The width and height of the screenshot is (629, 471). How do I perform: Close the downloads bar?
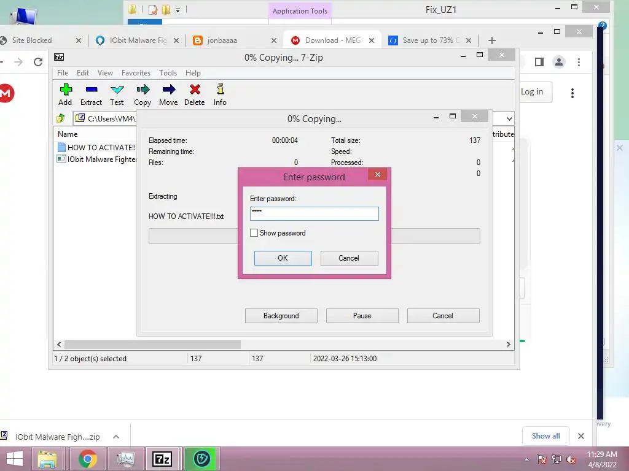click(x=581, y=436)
